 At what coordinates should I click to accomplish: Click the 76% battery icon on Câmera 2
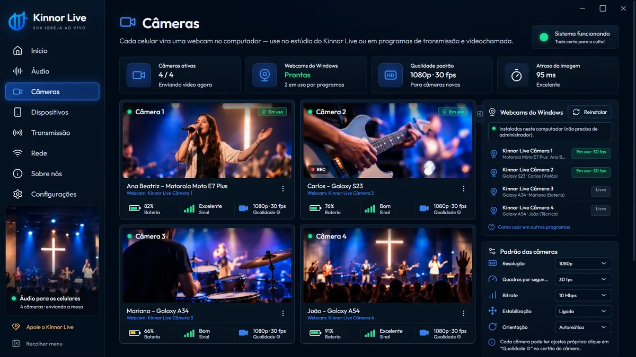pos(315,209)
